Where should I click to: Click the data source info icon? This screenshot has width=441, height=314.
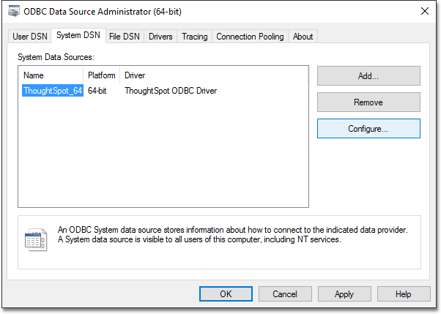[x=36, y=239]
